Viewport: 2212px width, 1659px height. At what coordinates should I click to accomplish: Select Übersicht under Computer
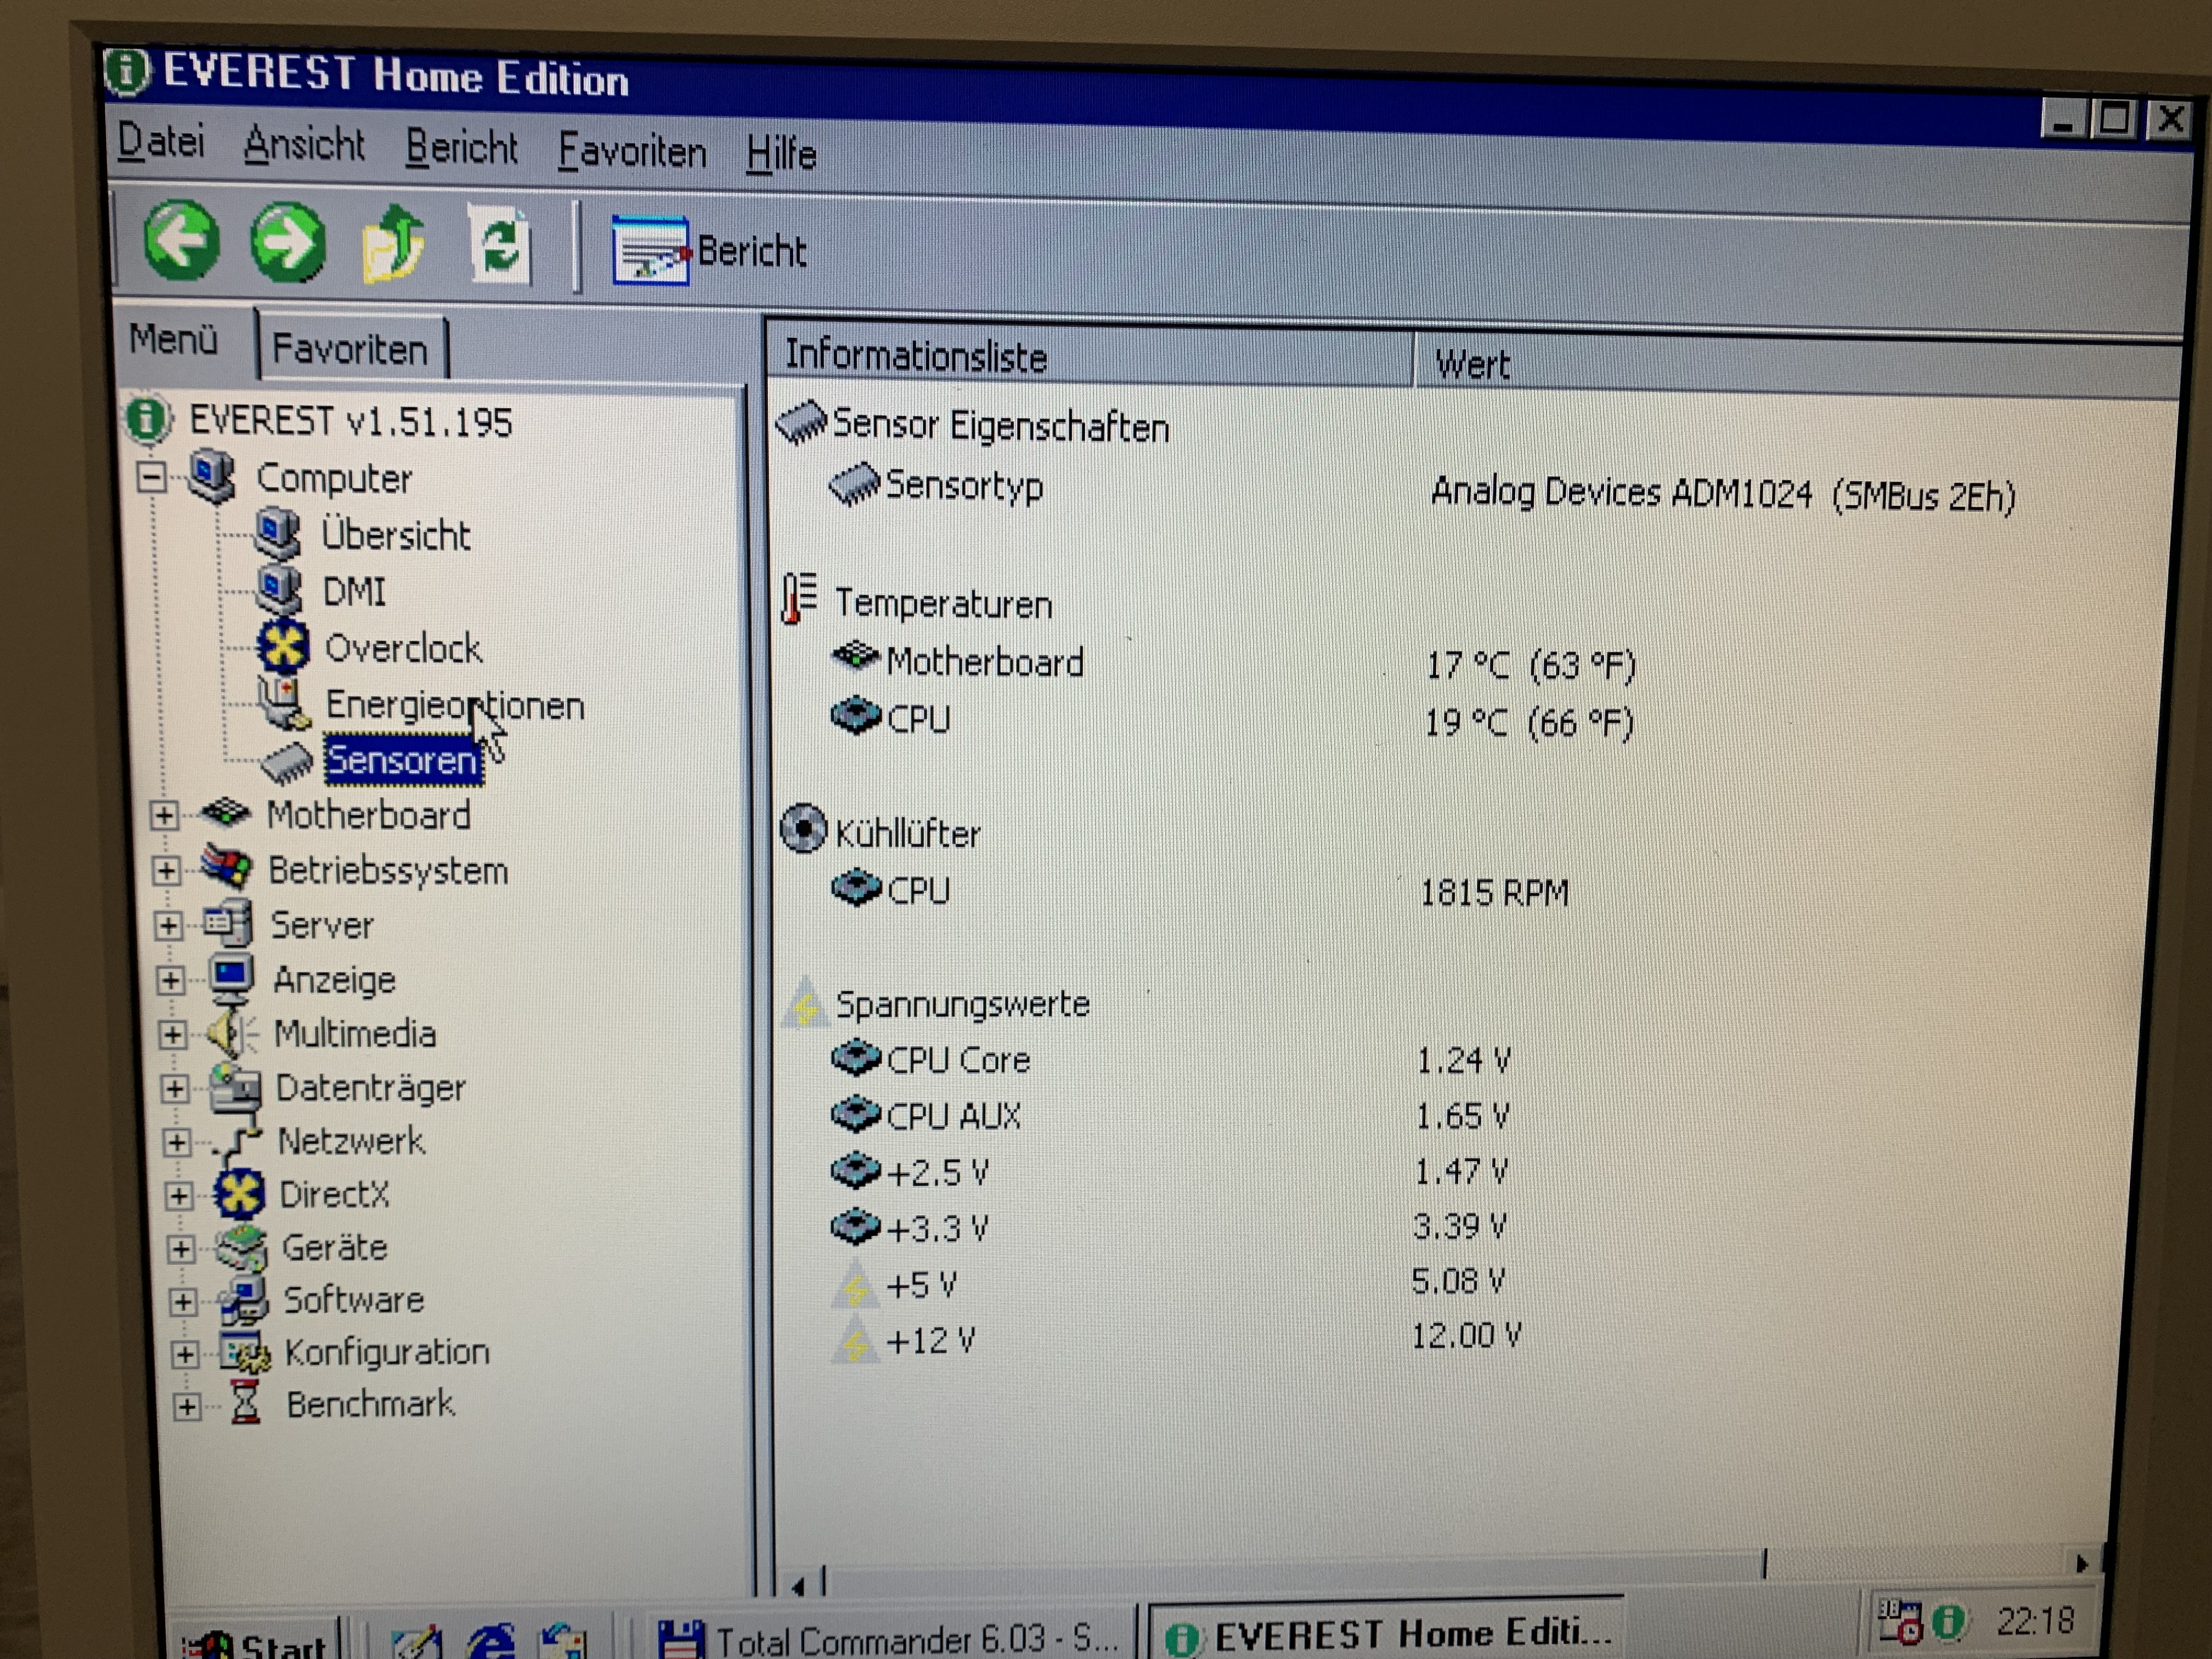[395, 535]
